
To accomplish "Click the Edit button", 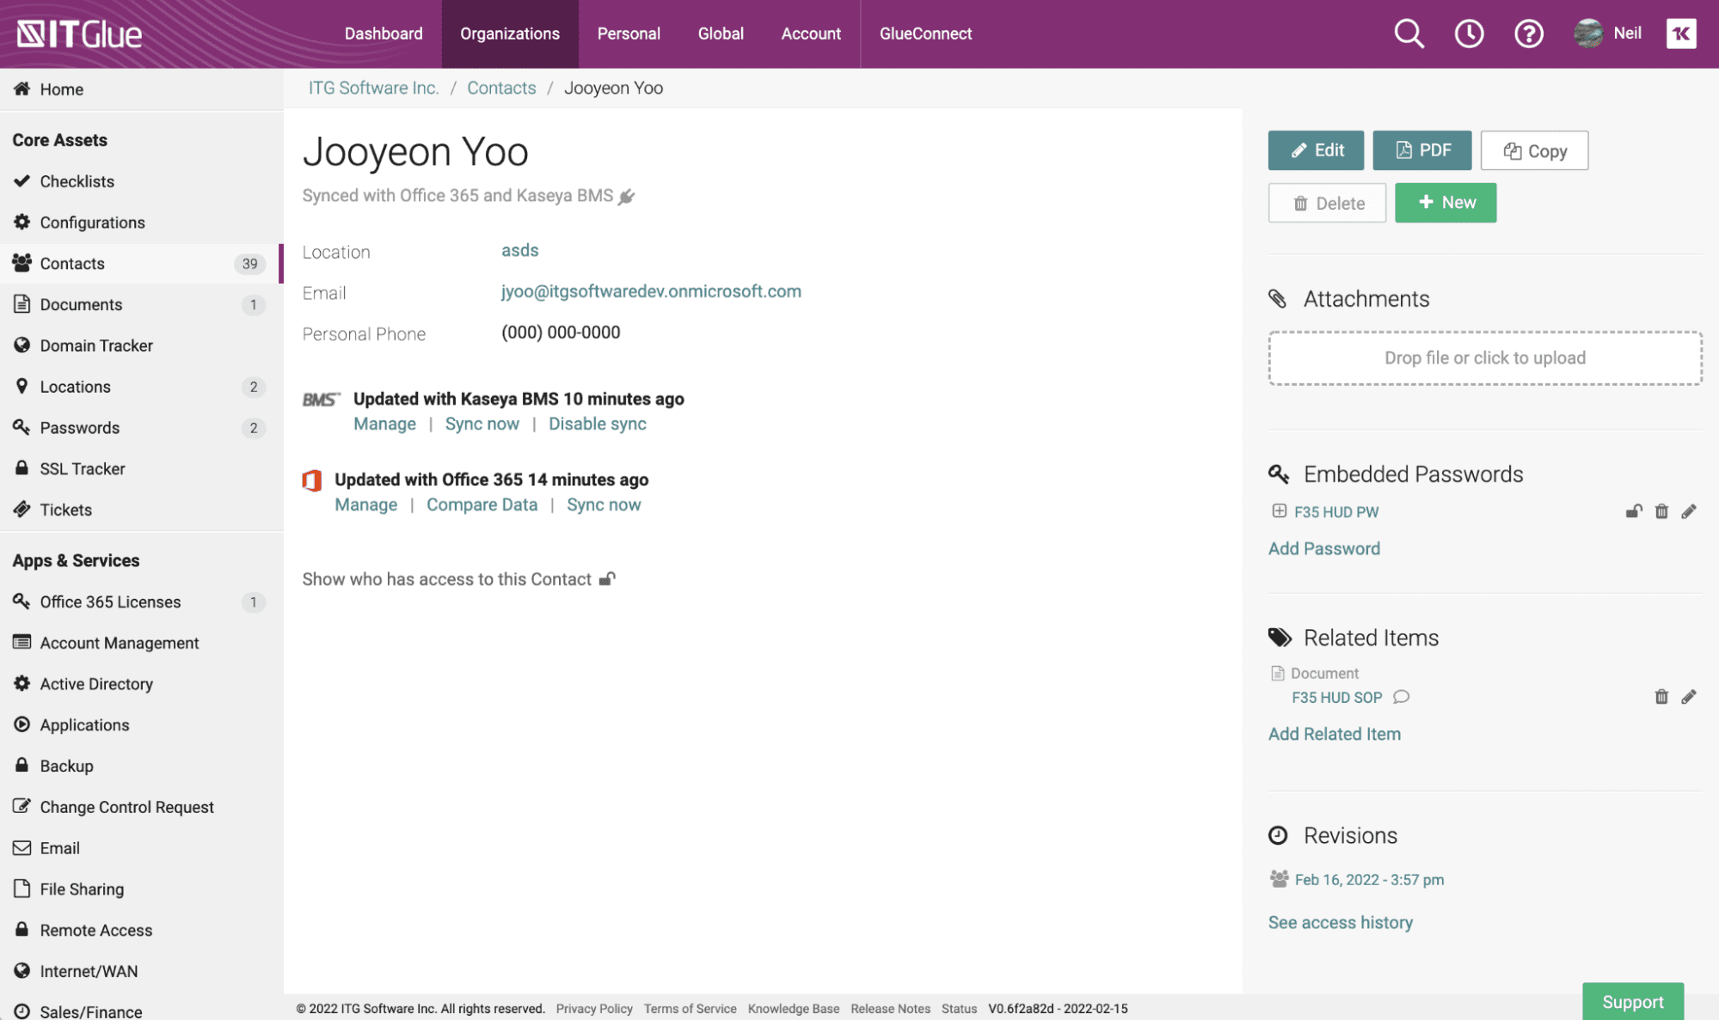I will point(1316,150).
